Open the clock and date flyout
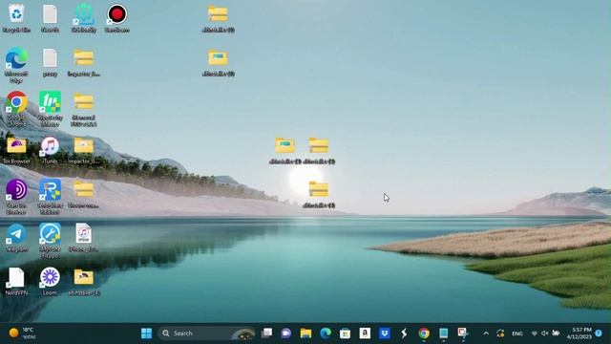 [579, 333]
